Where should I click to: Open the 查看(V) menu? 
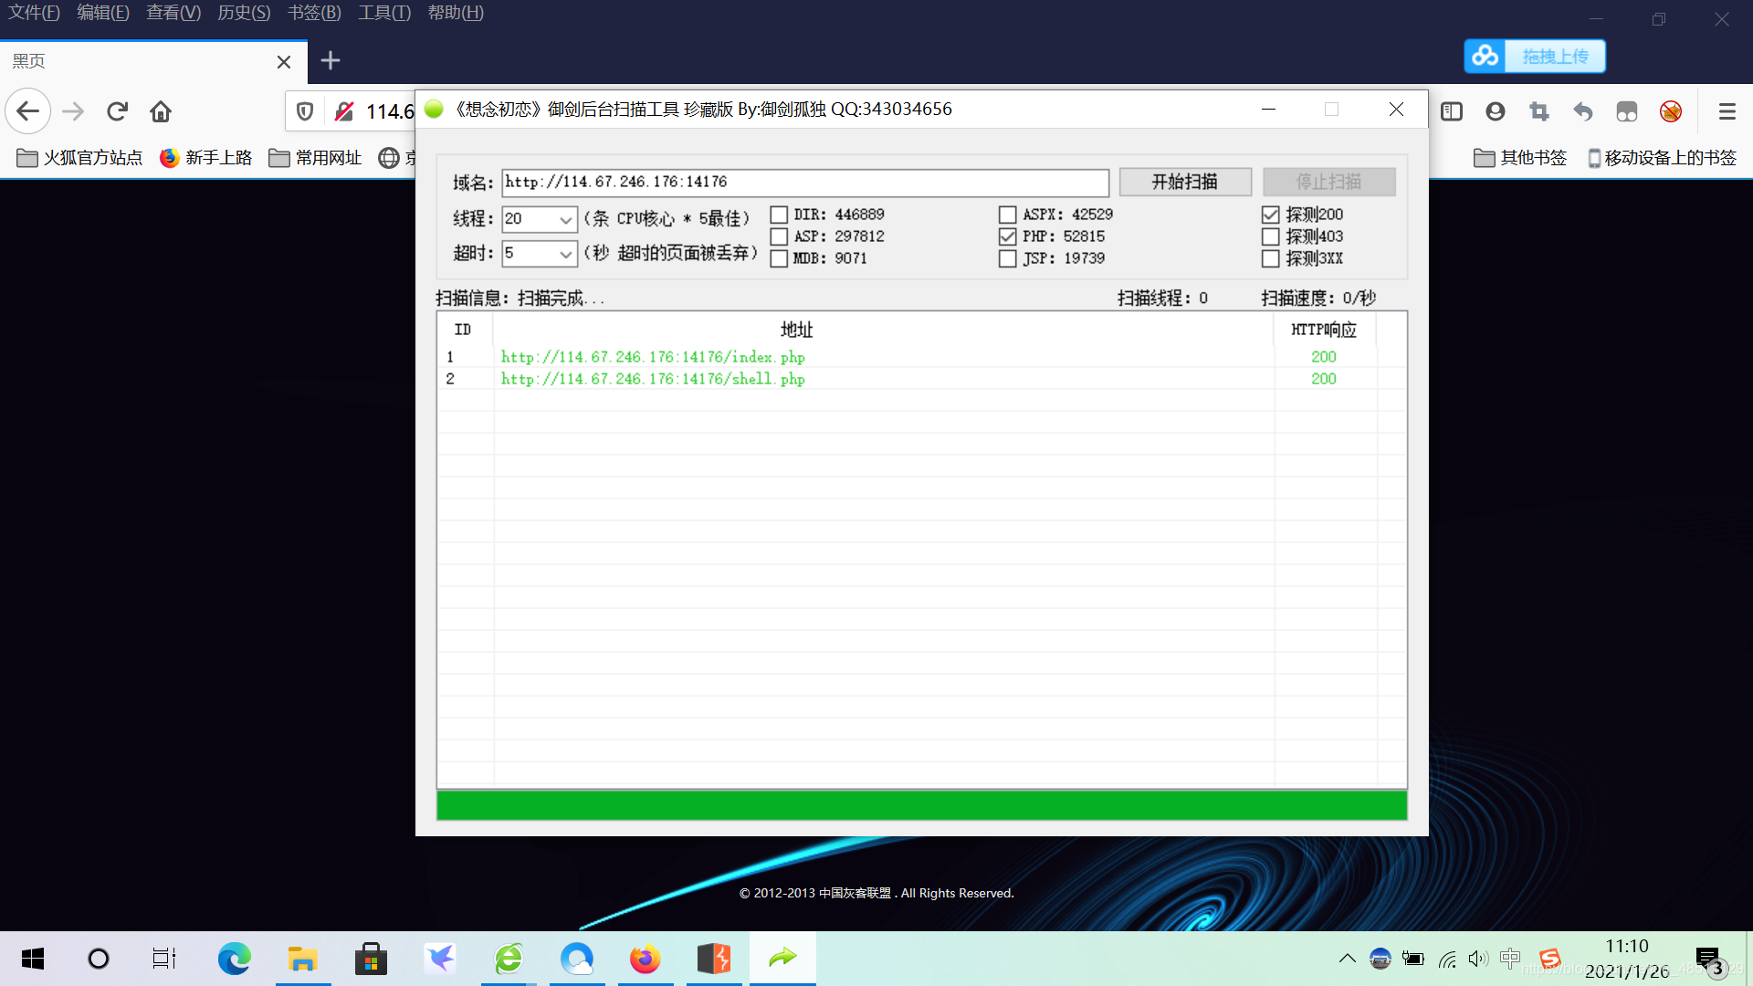click(173, 13)
